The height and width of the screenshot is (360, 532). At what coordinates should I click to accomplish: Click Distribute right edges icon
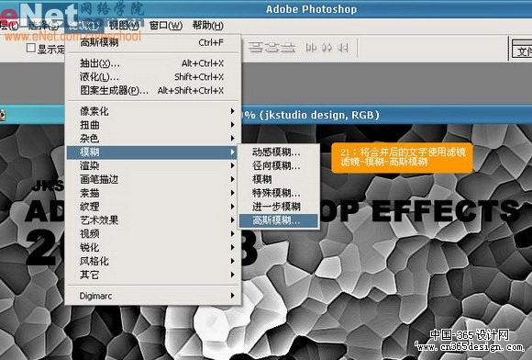tap(343, 48)
